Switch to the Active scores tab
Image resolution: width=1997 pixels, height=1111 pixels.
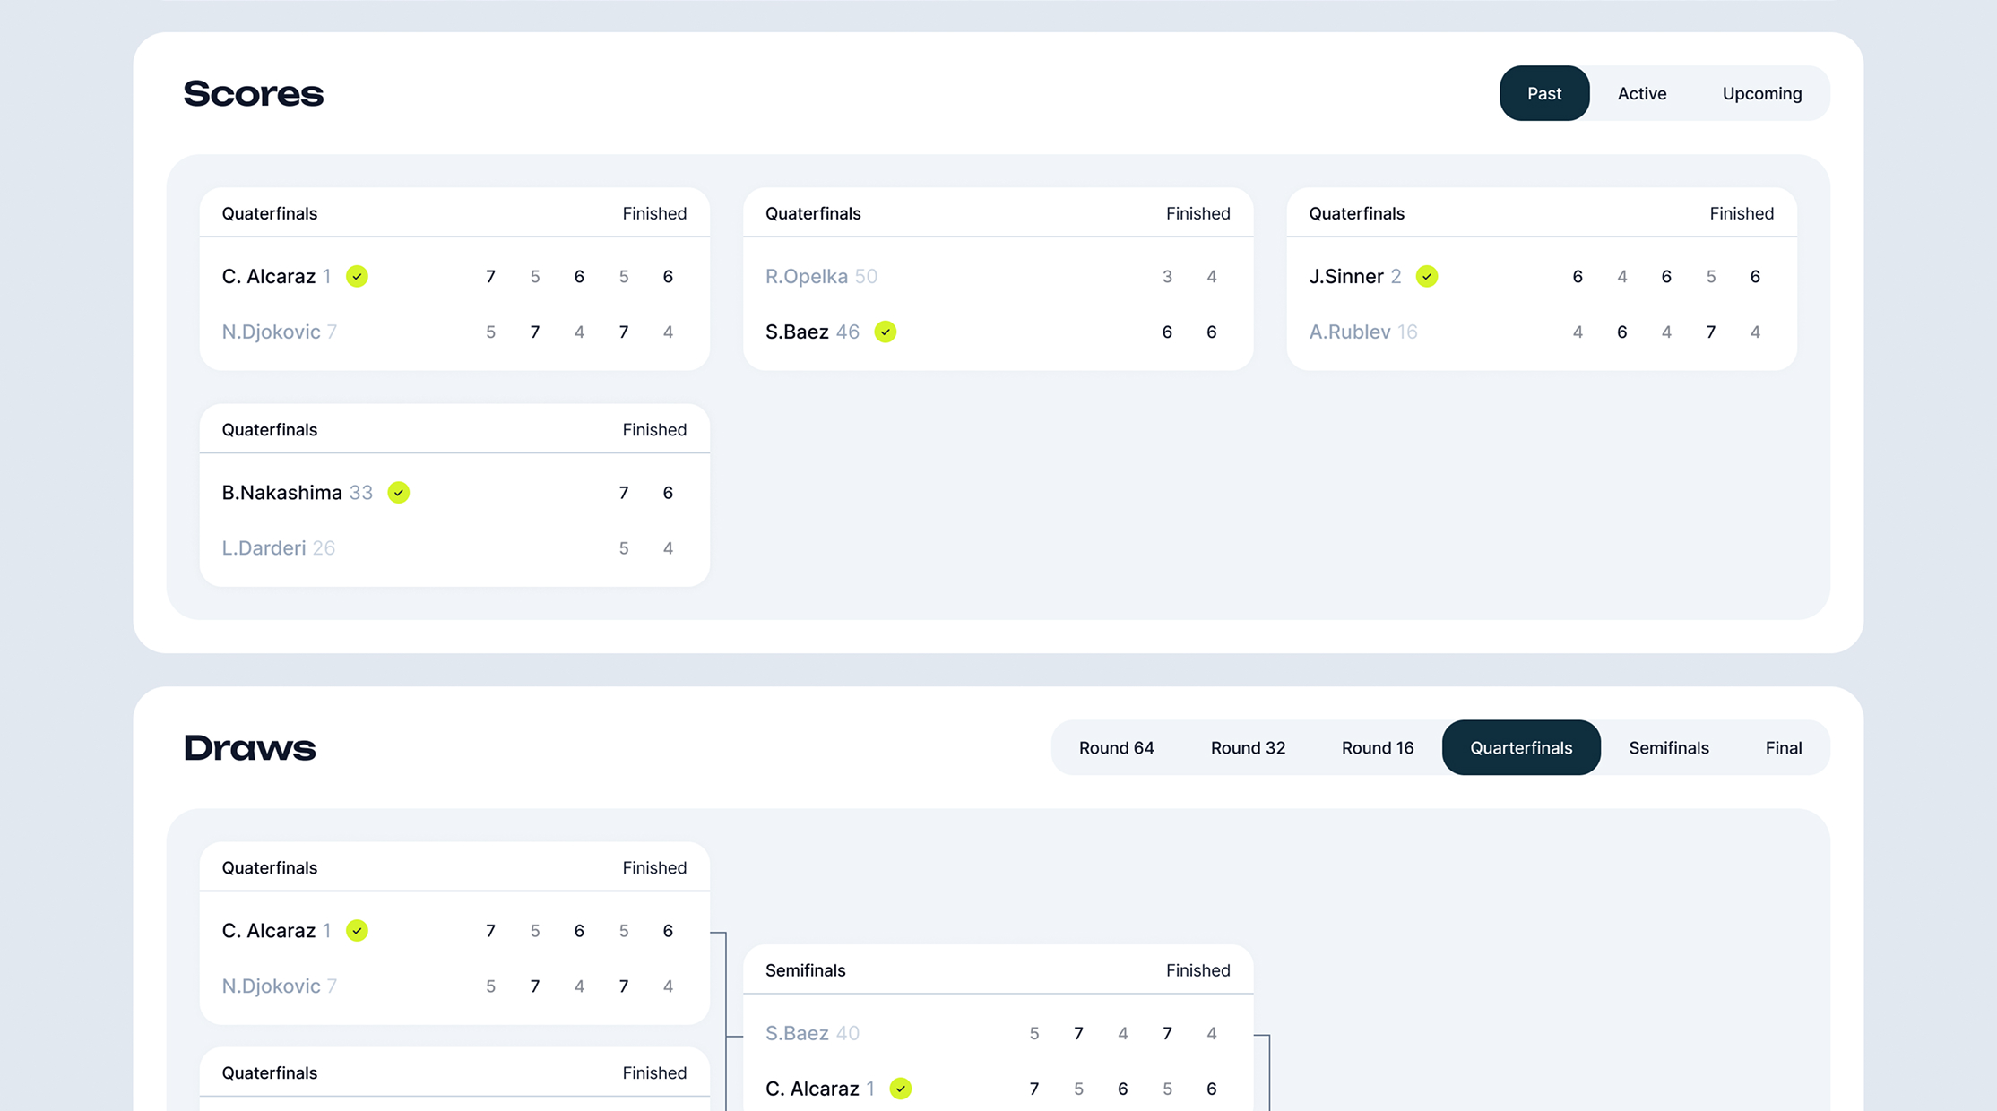tap(1641, 93)
